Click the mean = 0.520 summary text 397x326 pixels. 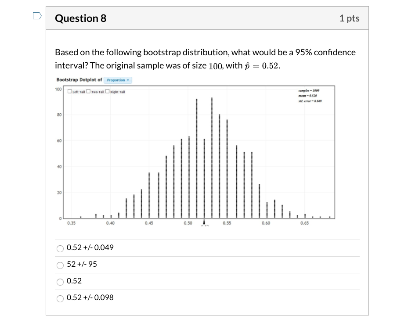coord(307,96)
